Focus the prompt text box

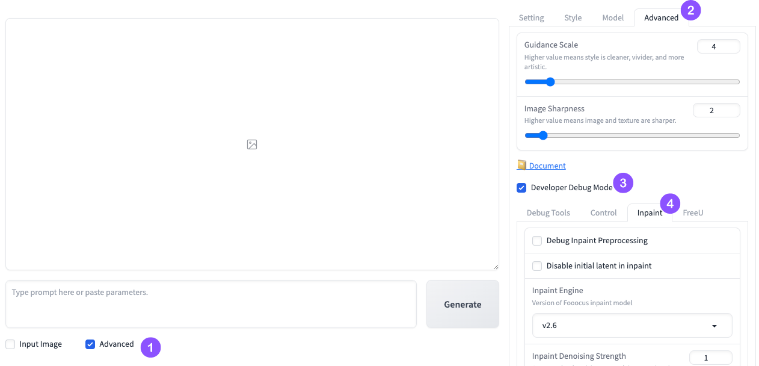(210, 304)
